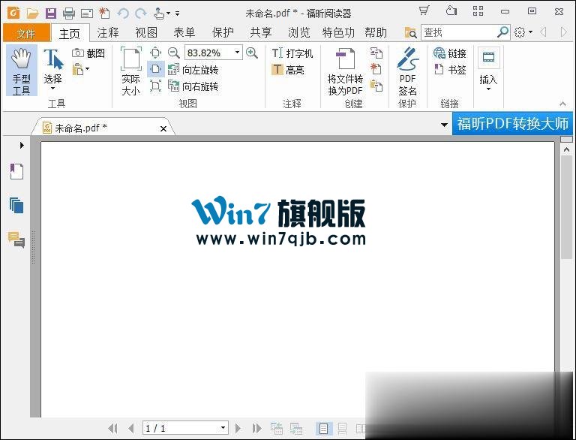The height and width of the screenshot is (440, 576).
Task: Expand the Insert (插入) dropdown
Action: (488, 89)
